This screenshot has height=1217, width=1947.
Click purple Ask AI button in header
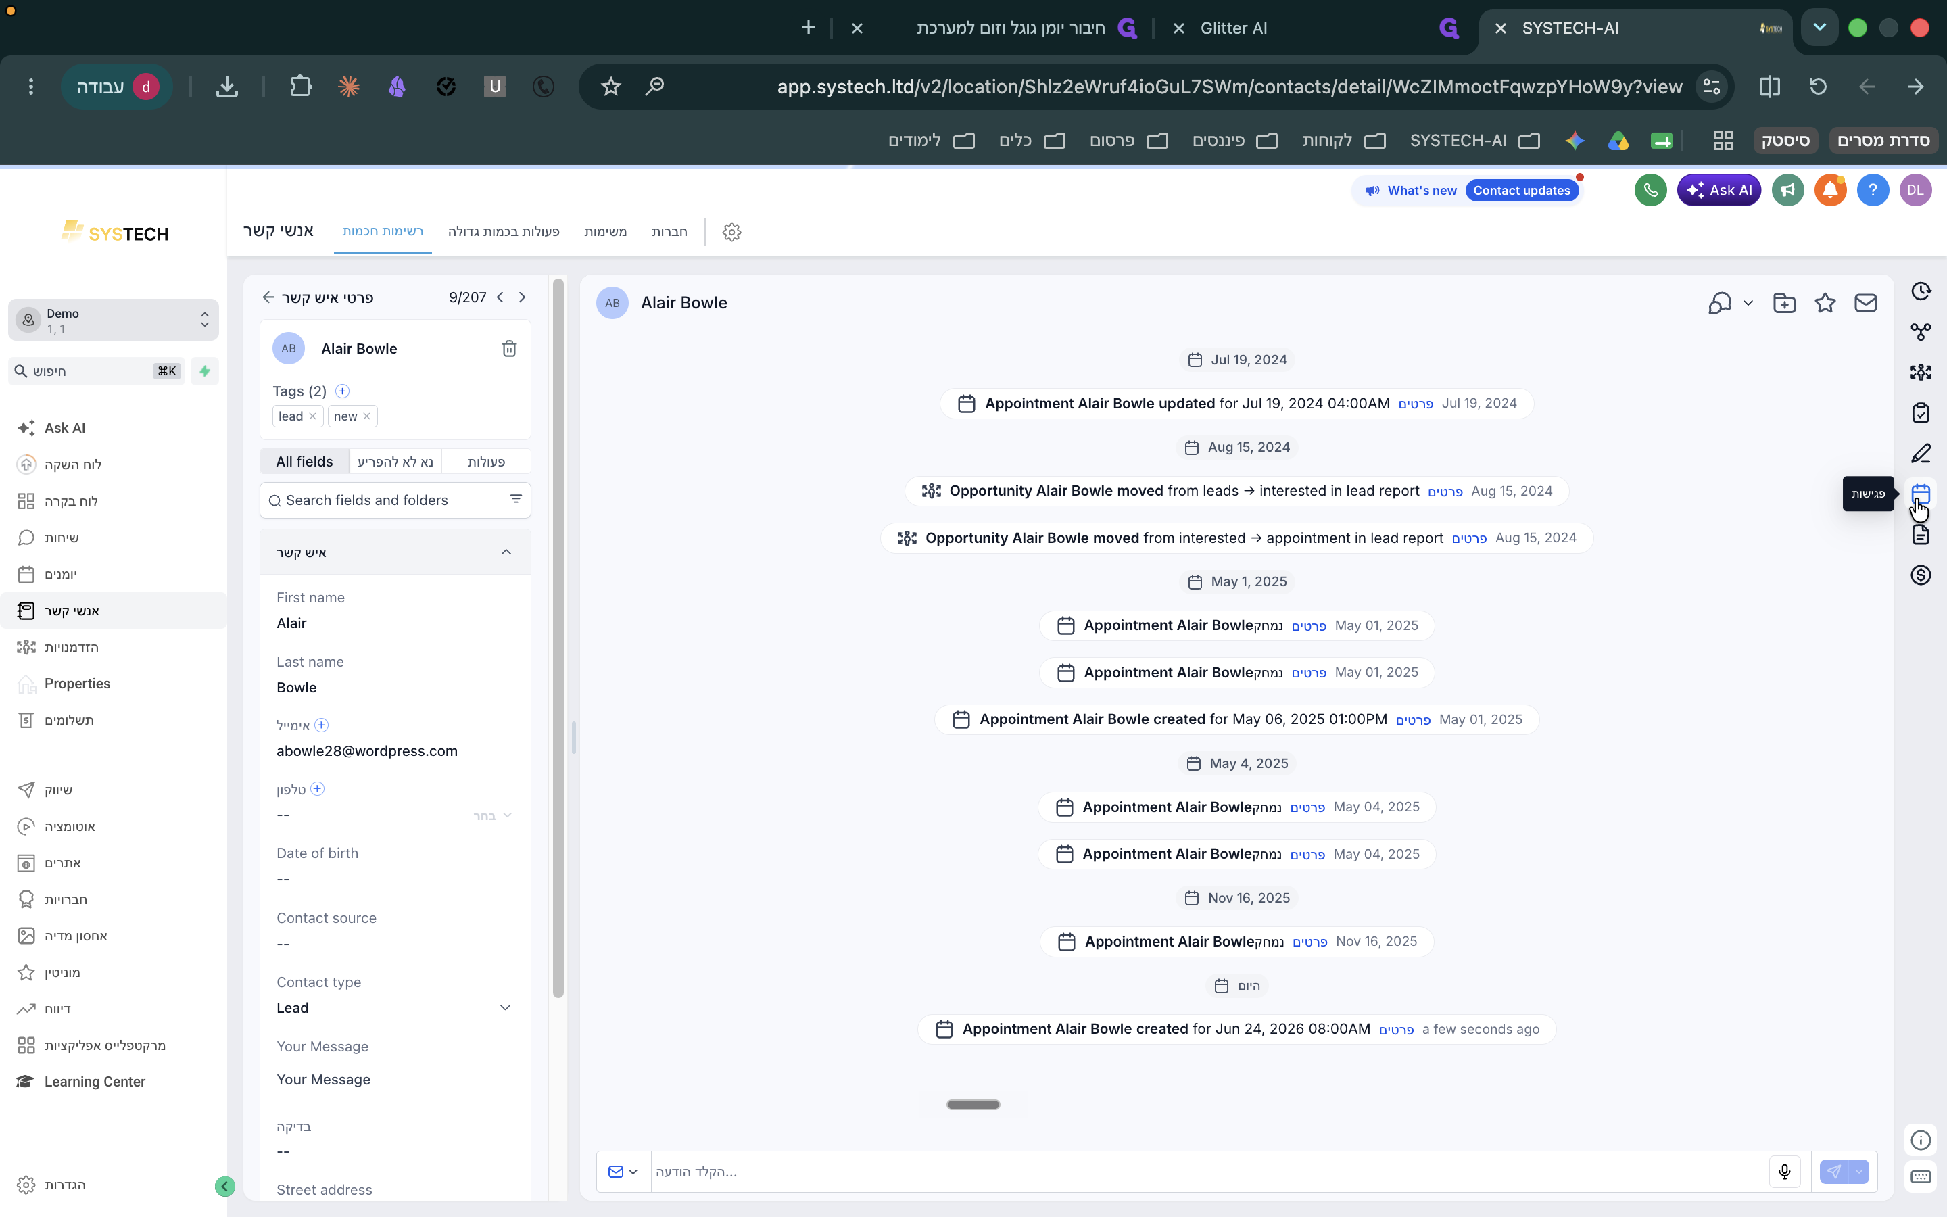tap(1718, 190)
